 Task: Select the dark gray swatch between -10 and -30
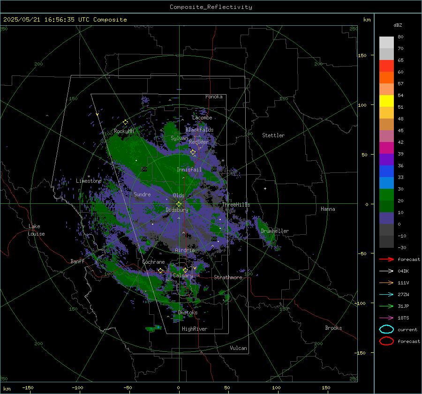(386, 242)
